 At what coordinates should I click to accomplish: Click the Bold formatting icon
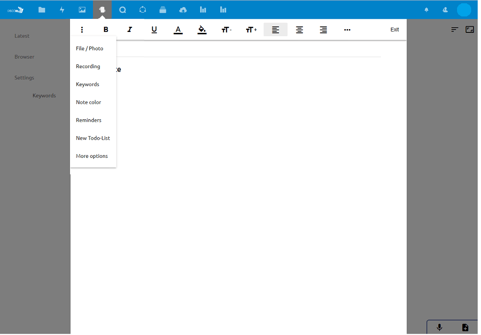tap(106, 30)
